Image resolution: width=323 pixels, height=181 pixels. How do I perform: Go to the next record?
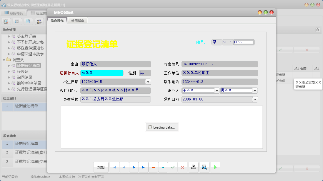134,167
